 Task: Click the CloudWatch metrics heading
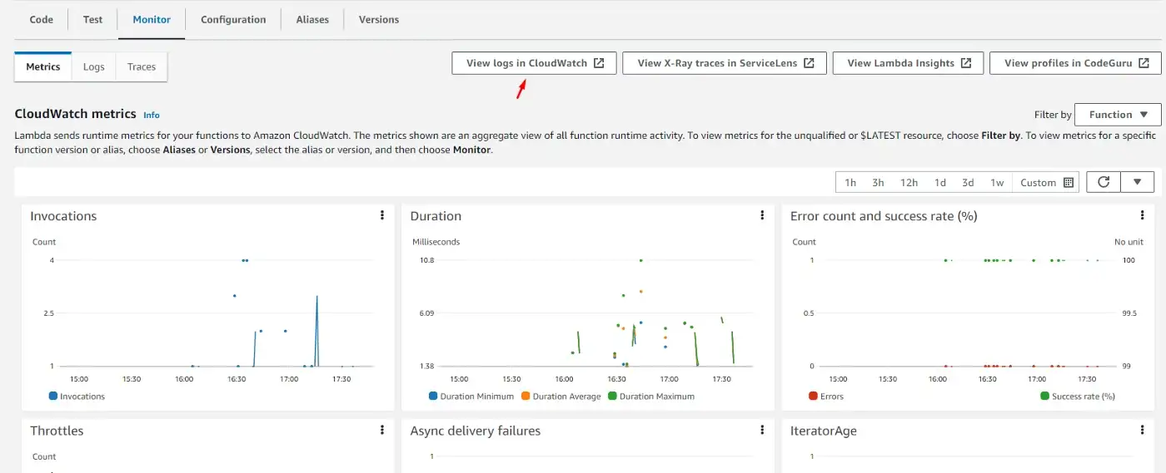pyautogui.click(x=76, y=114)
